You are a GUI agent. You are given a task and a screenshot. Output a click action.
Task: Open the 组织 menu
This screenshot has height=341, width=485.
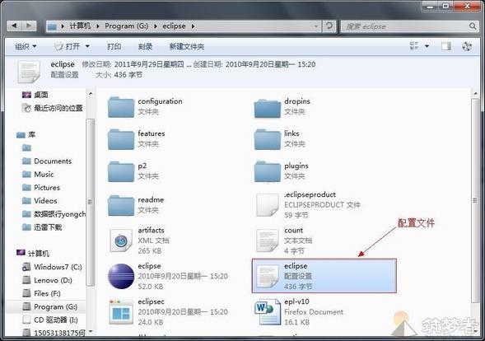pyautogui.click(x=26, y=46)
